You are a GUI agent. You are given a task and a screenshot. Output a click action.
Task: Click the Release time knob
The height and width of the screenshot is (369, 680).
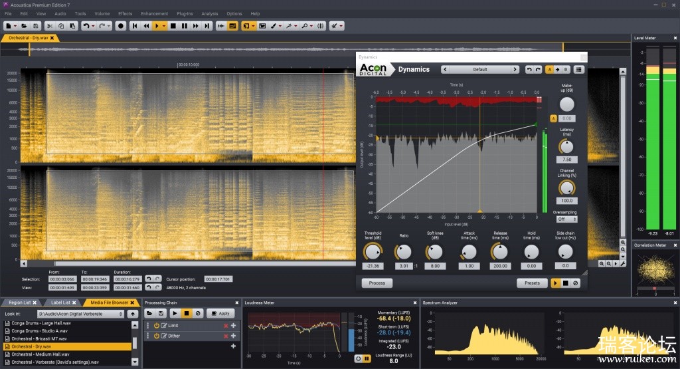[x=500, y=252]
